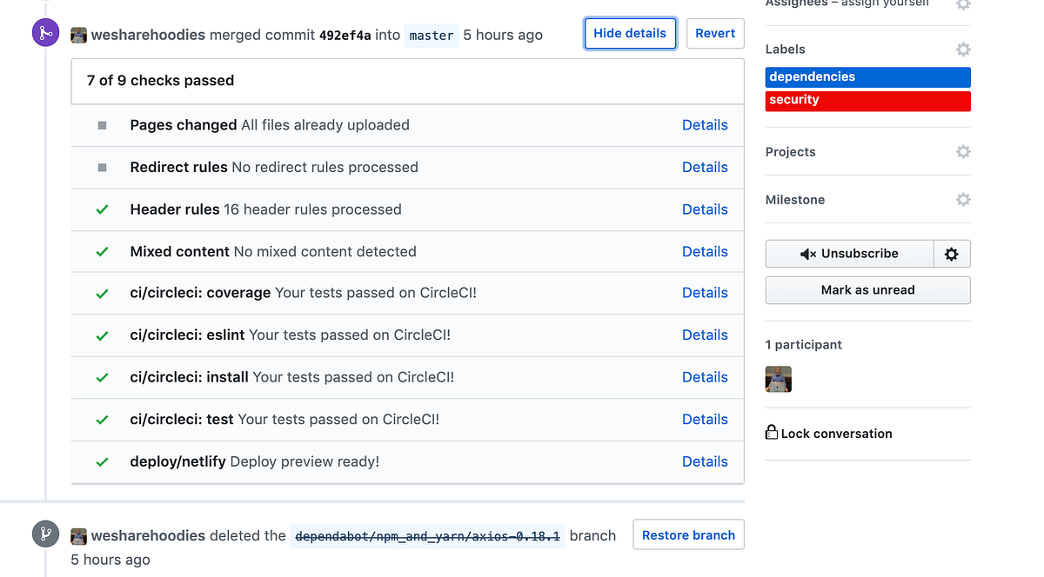Image resolution: width=1044 pixels, height=577 pixels.
Task: Hide details of the merge checks
Action: [630, 32]
